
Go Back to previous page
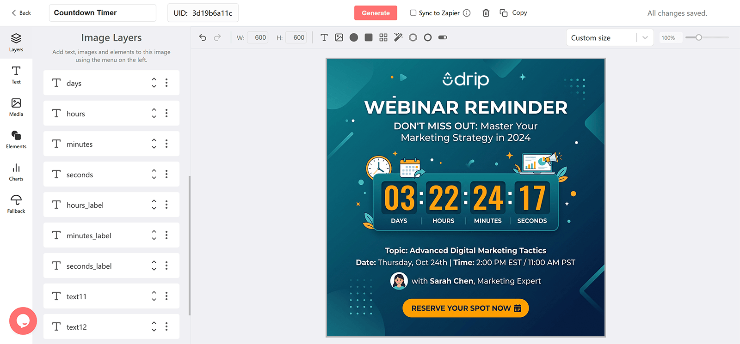tap(21, 13)
